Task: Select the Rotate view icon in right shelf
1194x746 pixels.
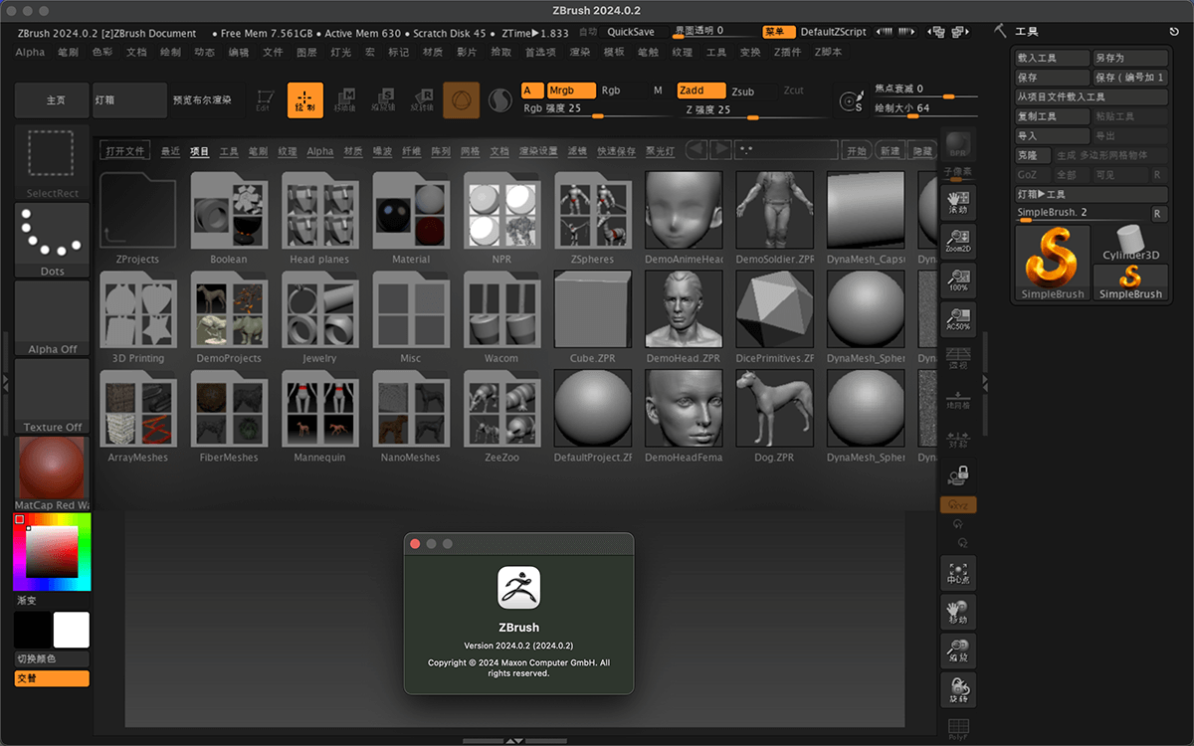Action: pos(958,689)
